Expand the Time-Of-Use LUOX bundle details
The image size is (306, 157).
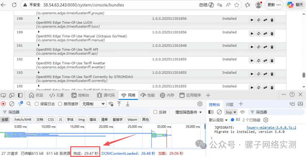(x=39, y=18)
